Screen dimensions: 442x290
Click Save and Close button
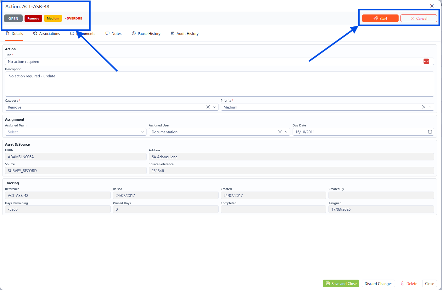tap(341, 283)
